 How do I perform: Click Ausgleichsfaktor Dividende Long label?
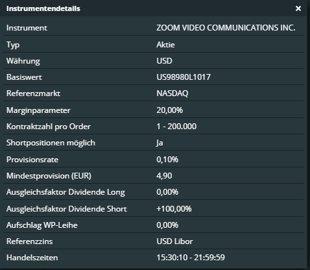tap(66, 192)
